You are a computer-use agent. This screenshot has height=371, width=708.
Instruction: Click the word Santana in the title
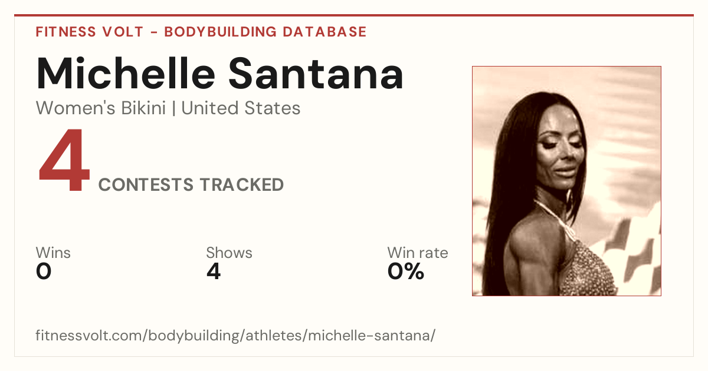(x=316, y=73)
